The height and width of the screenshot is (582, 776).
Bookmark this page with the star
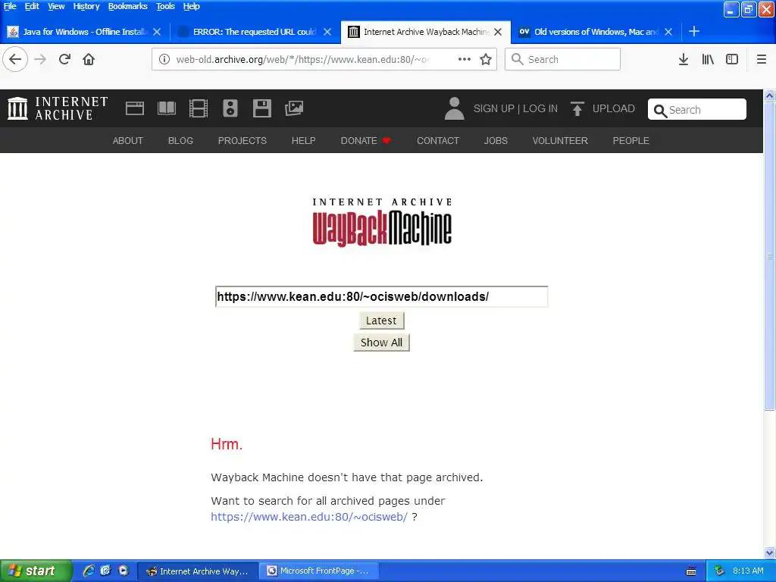click(486, 59)
